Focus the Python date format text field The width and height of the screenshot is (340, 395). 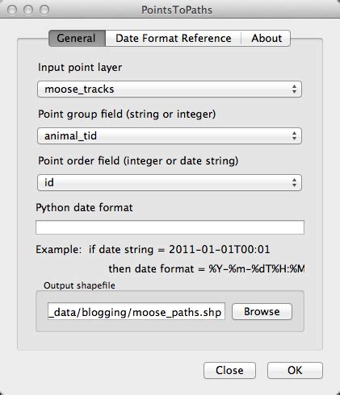pyautogui.click(x=170, y=227)
